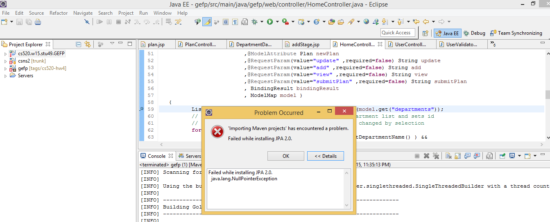Viewport: 550px width, 222px height.
Task: Clear the console with the Clear Console icon
Action: [448, 156]
